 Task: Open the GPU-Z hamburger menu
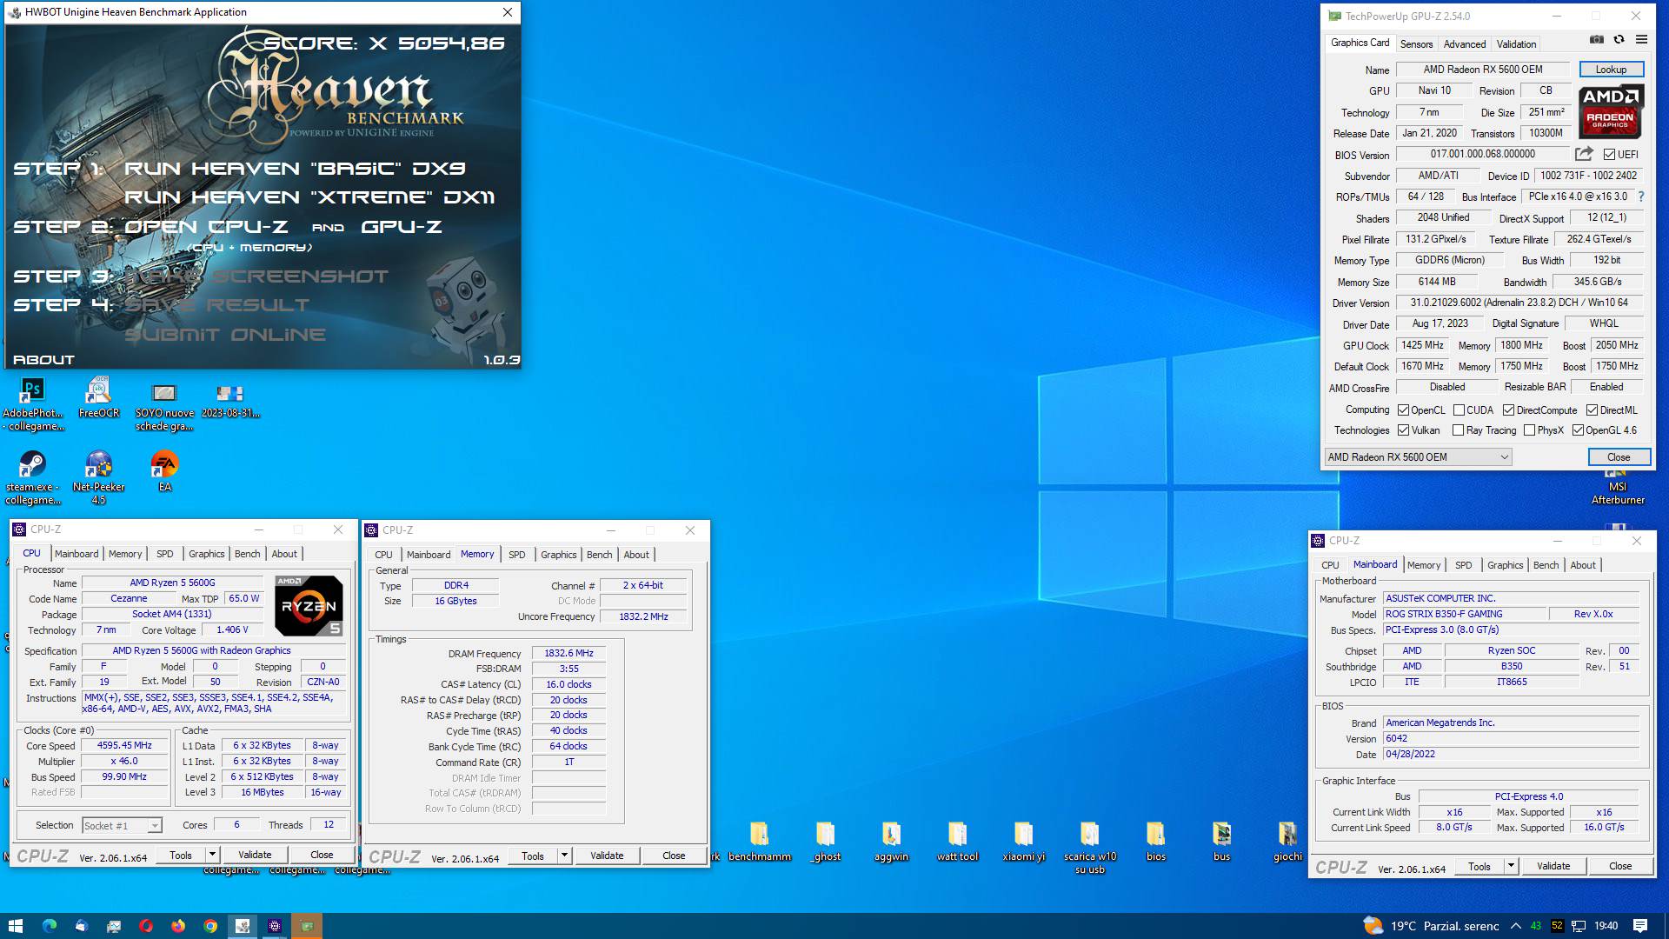pos(1641,39)
